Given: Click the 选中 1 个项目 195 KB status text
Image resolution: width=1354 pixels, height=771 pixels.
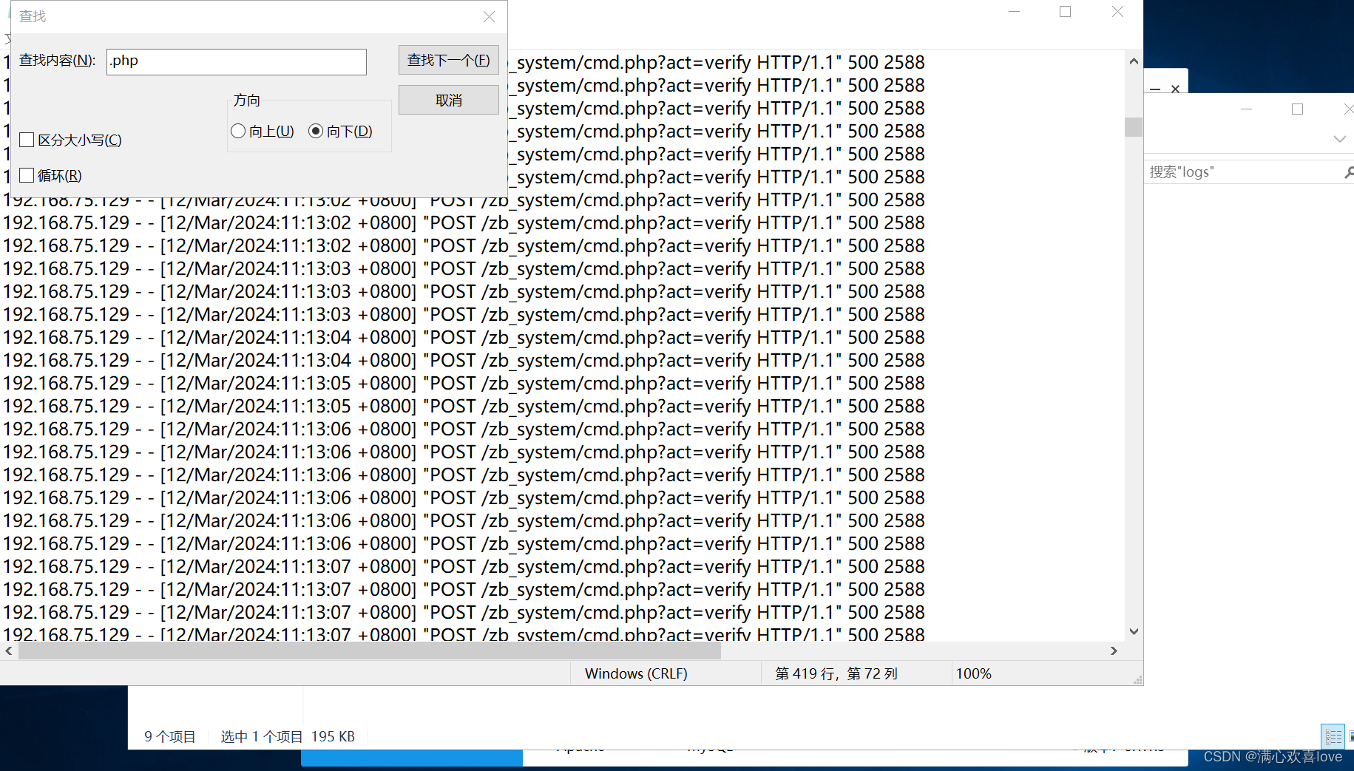Looking at the screenshot, I should click(288, 736).
